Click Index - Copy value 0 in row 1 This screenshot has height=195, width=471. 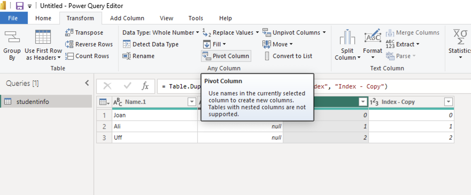point(411,115)
